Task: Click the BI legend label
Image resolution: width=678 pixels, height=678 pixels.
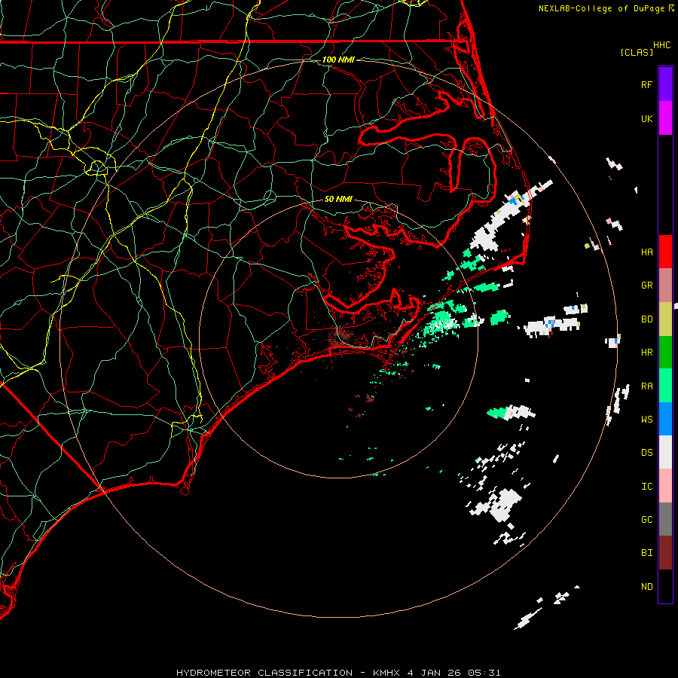Action: pos(646,553)
